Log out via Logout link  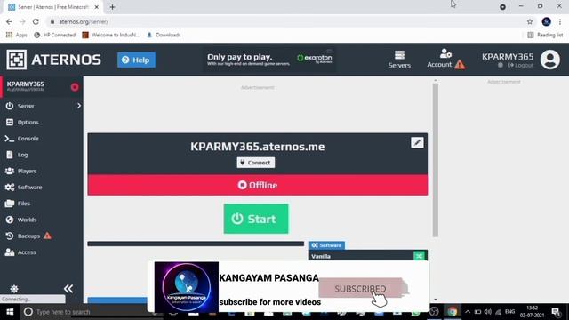(x=520, y=65)
